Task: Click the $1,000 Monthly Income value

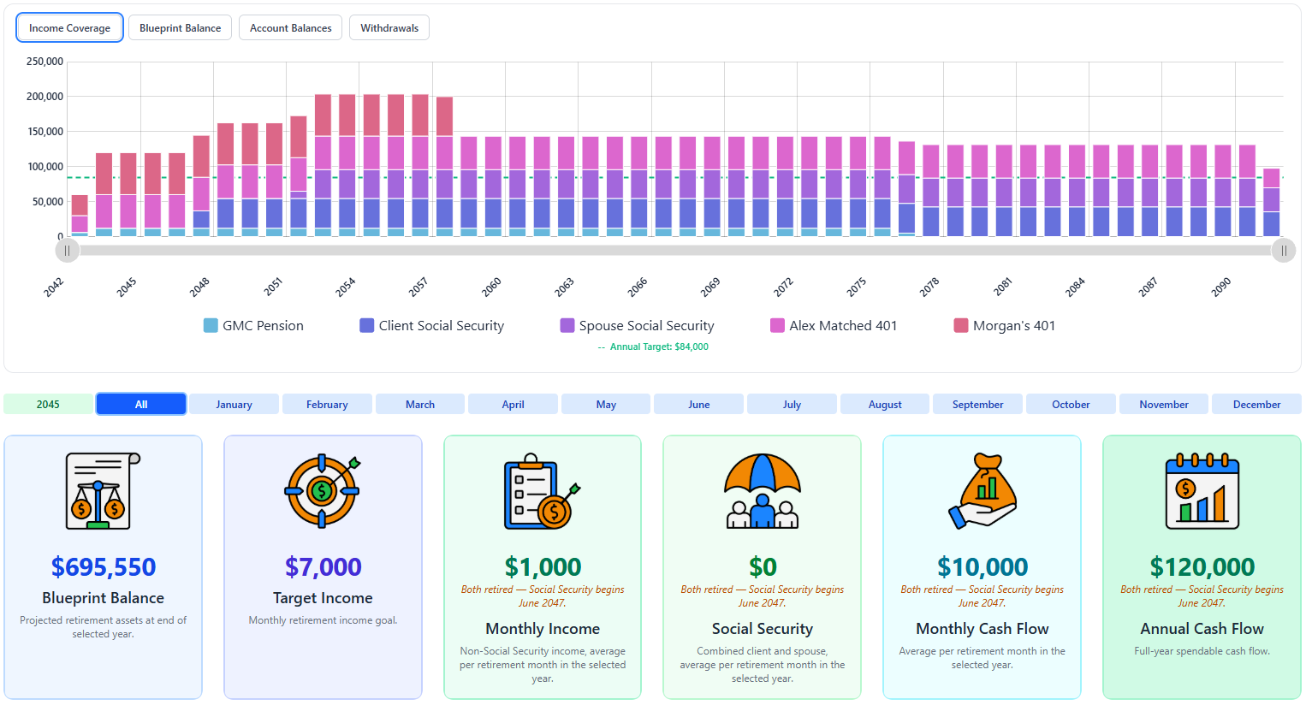Action: pyautogui.click(x=543, y=566)
